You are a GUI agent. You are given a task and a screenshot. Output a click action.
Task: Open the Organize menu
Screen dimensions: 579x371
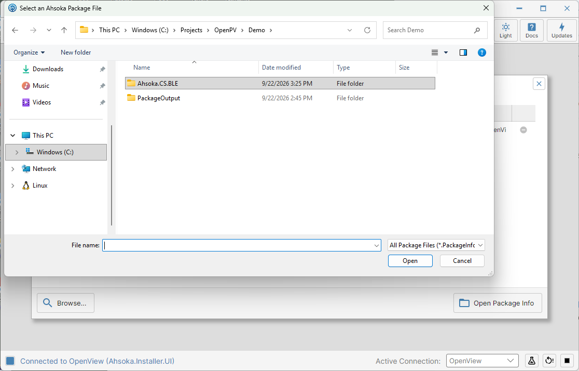tap(29, 52)
